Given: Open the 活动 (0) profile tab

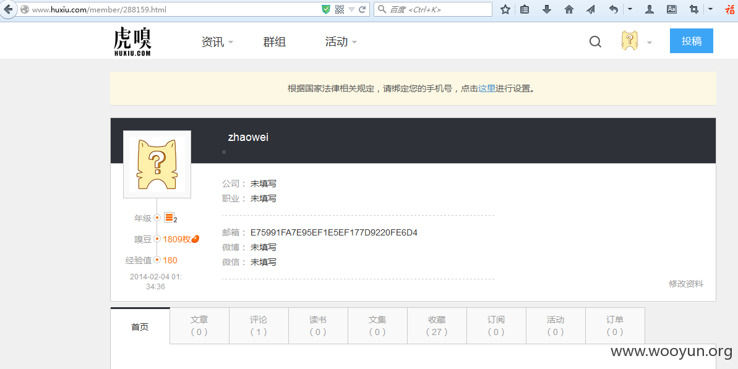Looking at the screenshot, I should tap(556, 326).
